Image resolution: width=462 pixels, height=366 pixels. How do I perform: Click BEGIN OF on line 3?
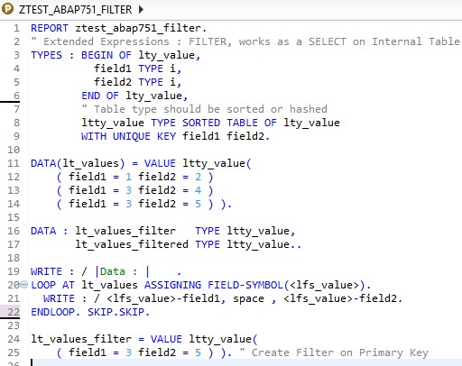click(x=106, y=55)
